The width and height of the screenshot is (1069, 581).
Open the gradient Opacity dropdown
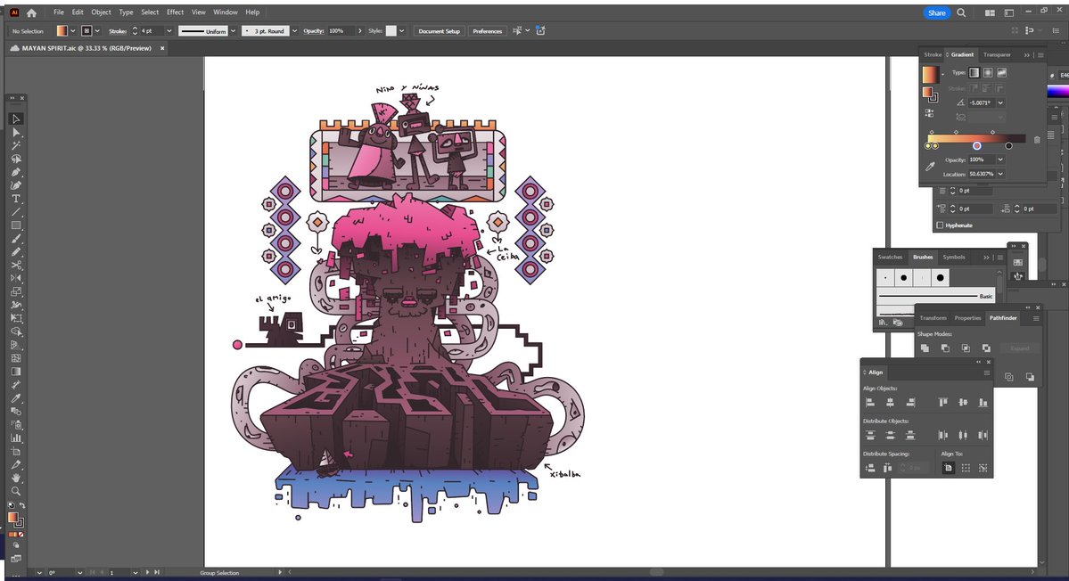(1000, 160)
